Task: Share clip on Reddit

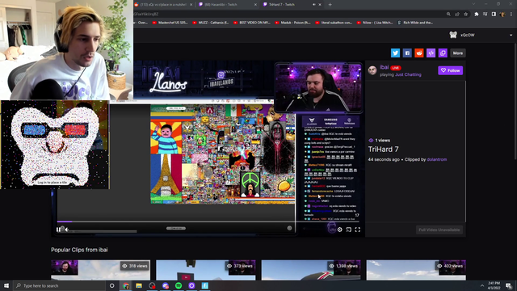Action: pos(419,53)
